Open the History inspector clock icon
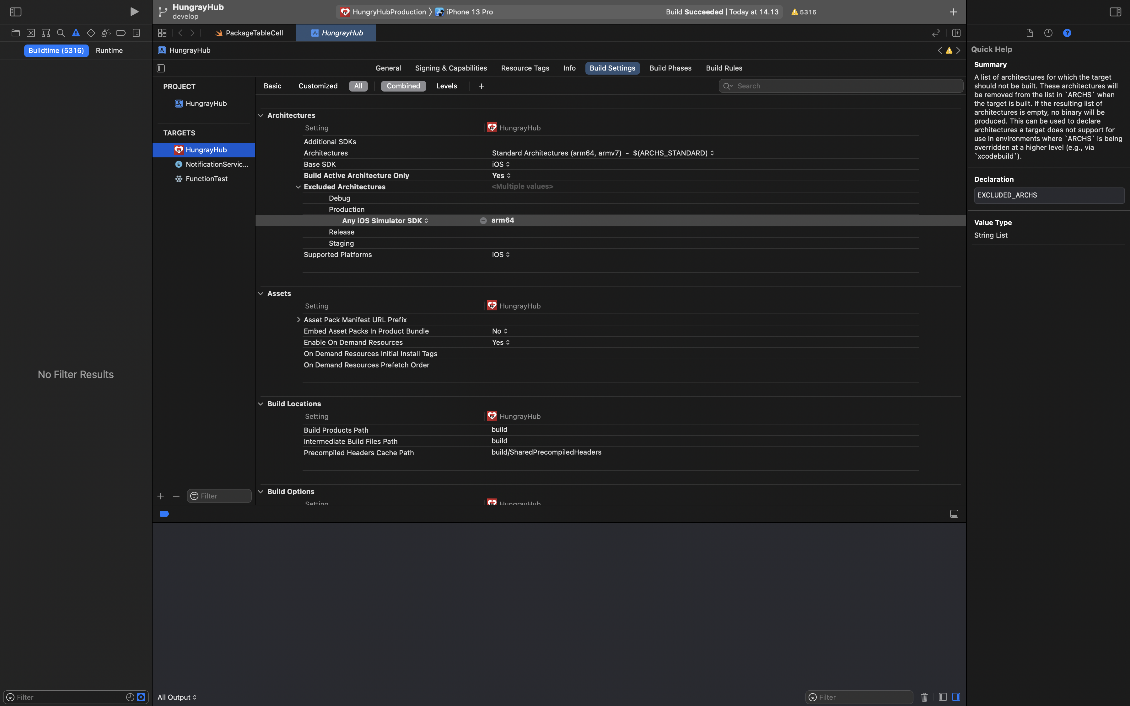This screenshot has width=1130, height=706. [1048, 33]
